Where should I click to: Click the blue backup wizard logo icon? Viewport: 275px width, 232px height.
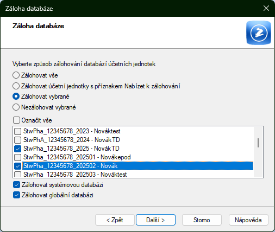click(259, 33)
